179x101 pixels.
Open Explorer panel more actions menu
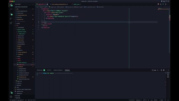[x=33, y=4]
